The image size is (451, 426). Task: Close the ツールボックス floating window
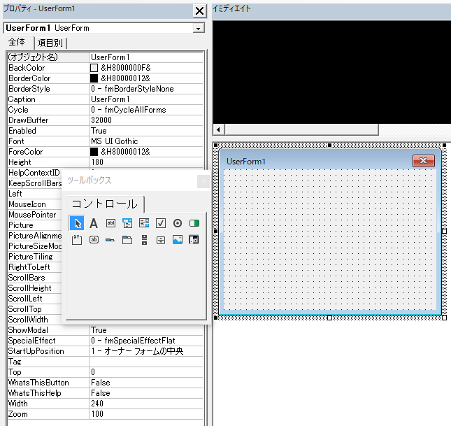203,181
